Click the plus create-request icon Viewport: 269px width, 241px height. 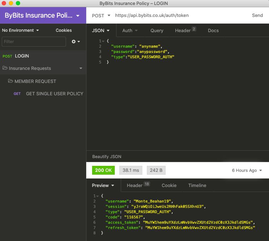click(73, 42)
